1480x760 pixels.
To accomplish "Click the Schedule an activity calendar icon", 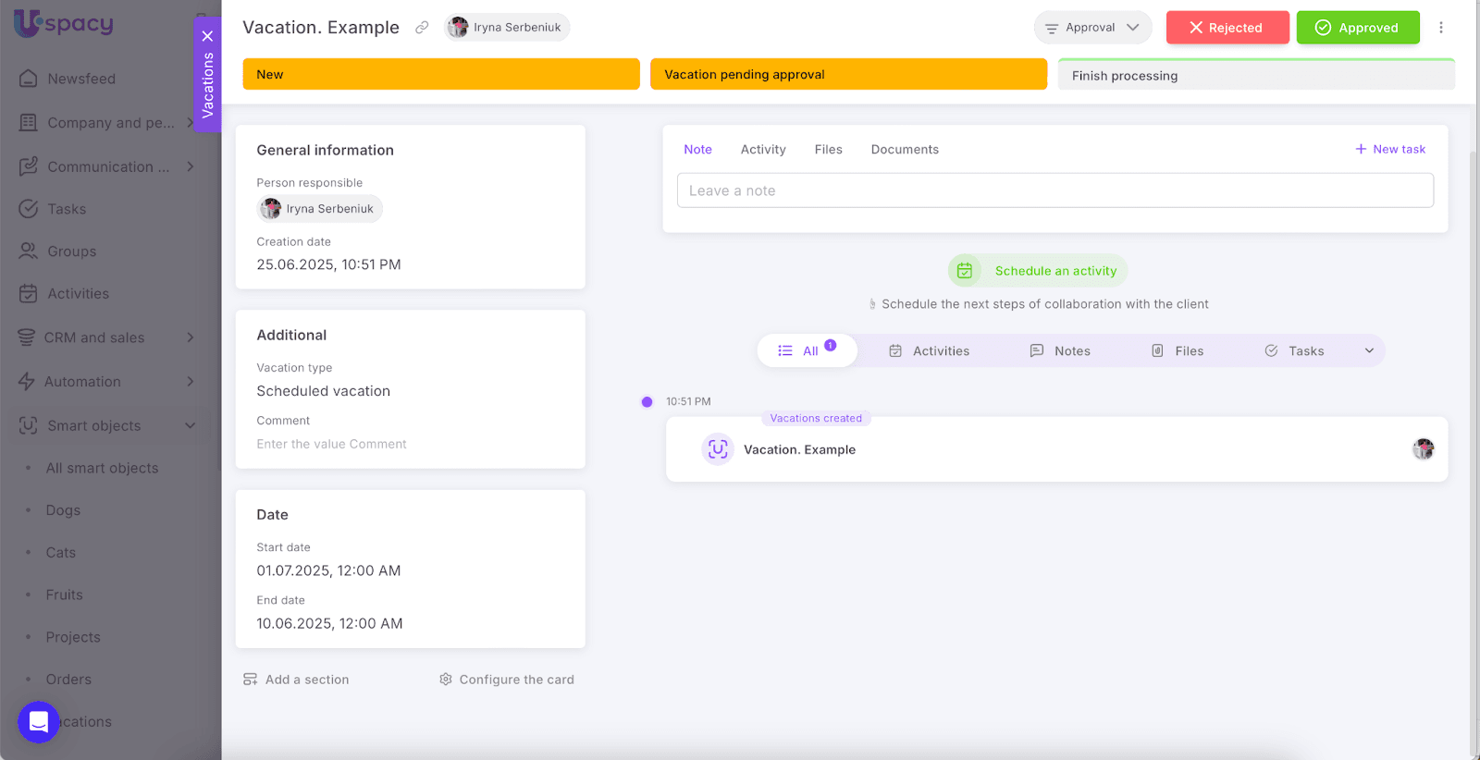I will pyautogui.click(x=965, y=271).
